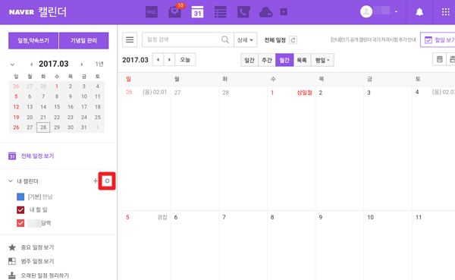Click the user profile avatar

pyautogui.click(x=366, y=11)
